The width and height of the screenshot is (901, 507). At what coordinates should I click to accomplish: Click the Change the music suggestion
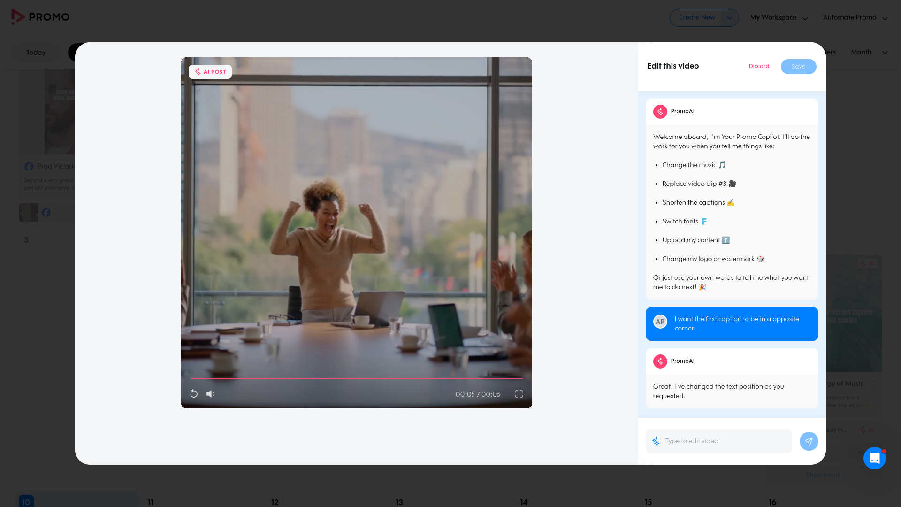click(694, 165)
